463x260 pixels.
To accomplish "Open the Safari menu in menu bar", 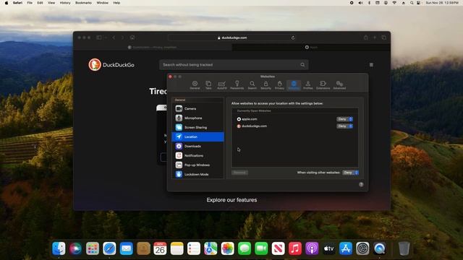I will coord(17,3).
